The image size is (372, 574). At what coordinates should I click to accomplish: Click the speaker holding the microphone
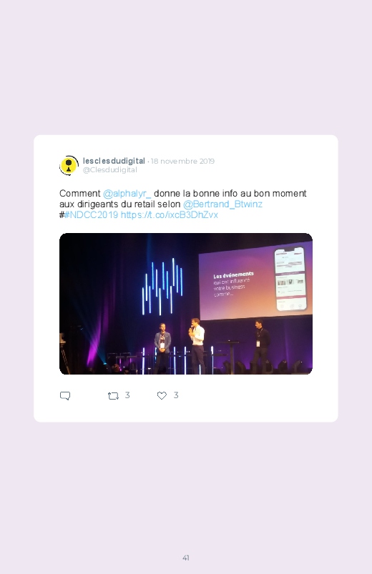pyautogui.click(x=197, y=345)
